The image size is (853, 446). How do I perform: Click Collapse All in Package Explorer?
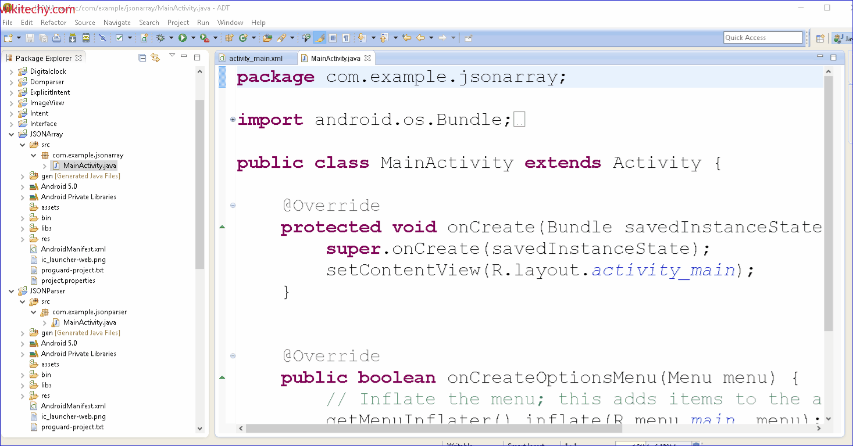(x=142, y=57)
